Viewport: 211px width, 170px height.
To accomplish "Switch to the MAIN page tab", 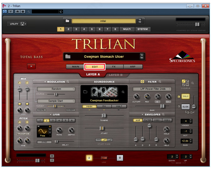I will pos(76,67).
